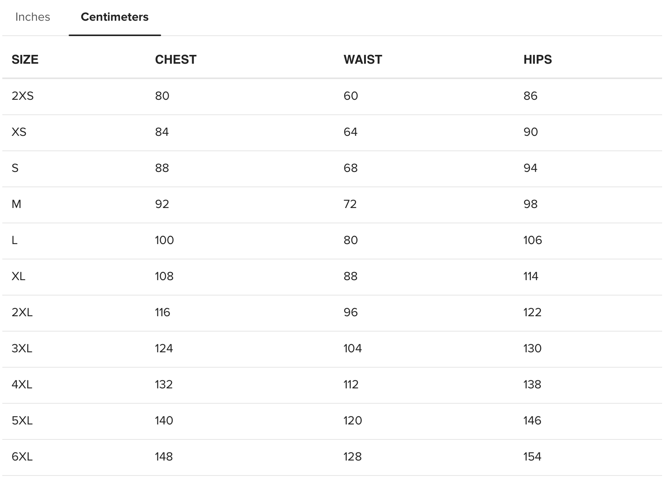Click waist value 72 in M row

[x=350, y=204]
